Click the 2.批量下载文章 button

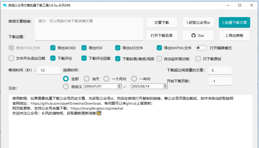pos(234,22)
